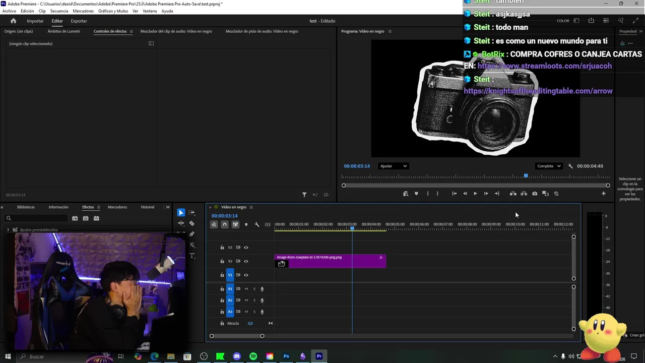This screenshot has width=645, height=363.
Task: Open the Marcadores menu
Action: (x=83, y=11)
